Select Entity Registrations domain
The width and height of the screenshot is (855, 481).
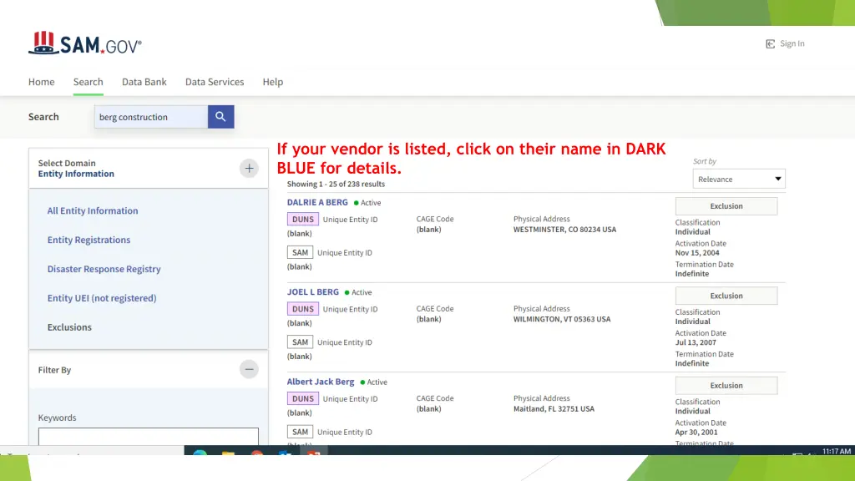89,240
